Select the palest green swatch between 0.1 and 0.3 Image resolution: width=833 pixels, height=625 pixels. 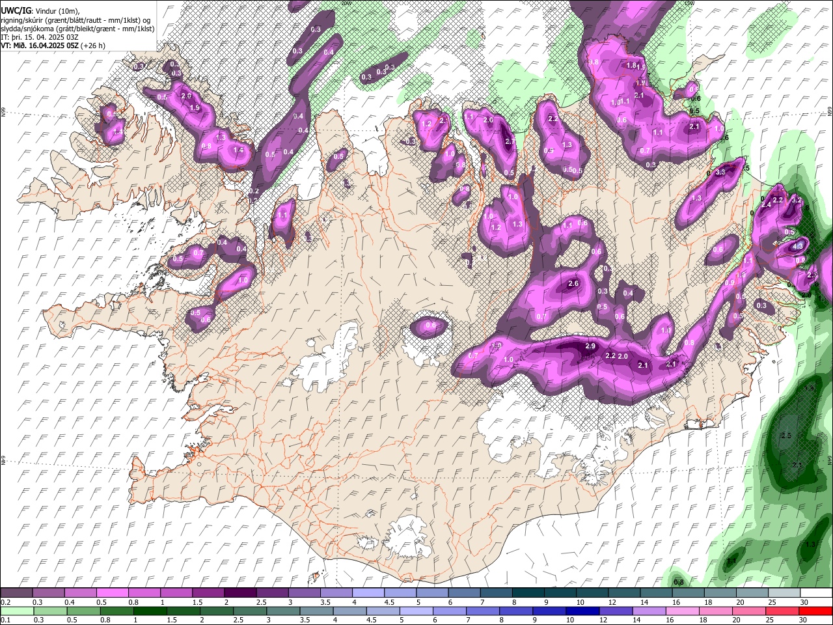click(17, 611)
